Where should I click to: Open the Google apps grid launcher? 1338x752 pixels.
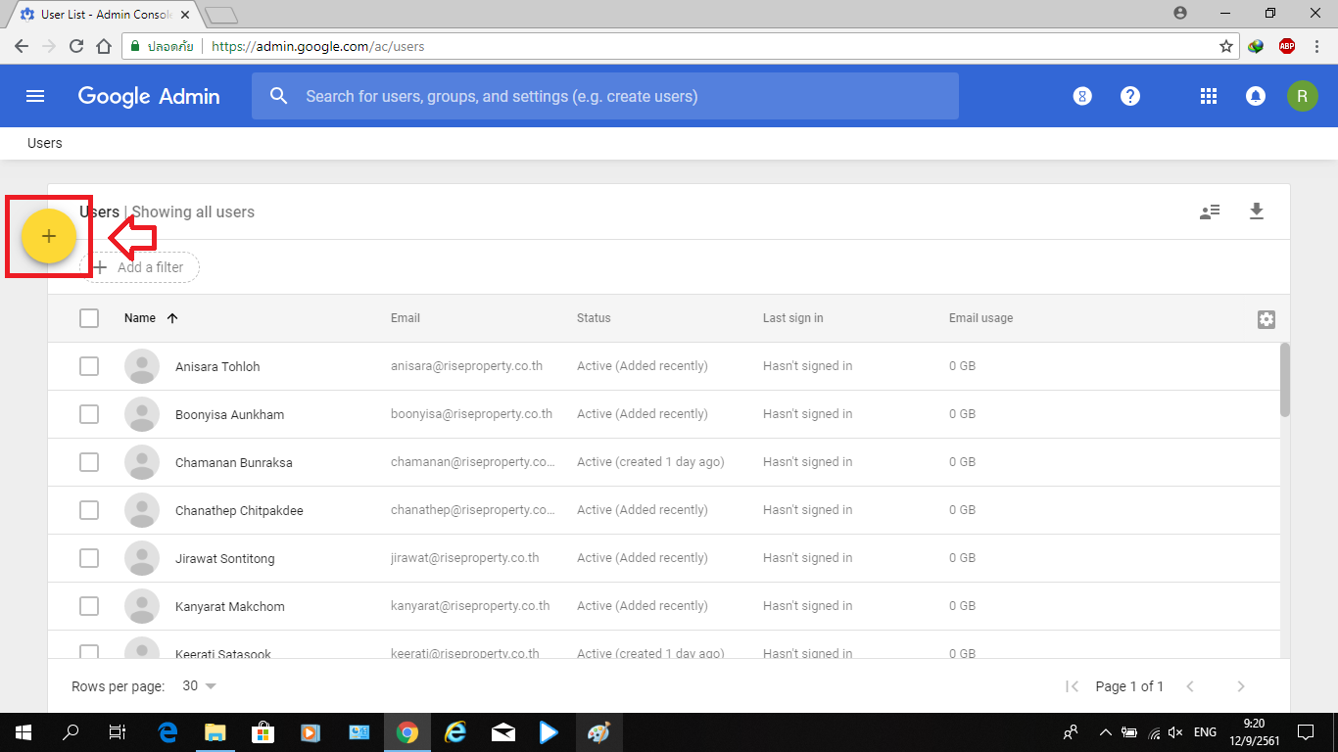[x=1208, y=96]
